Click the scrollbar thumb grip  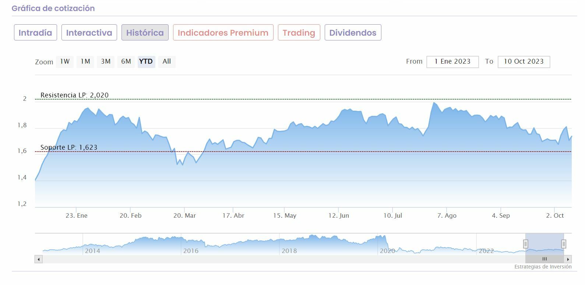pyautogui.click(x=545, y=259)
